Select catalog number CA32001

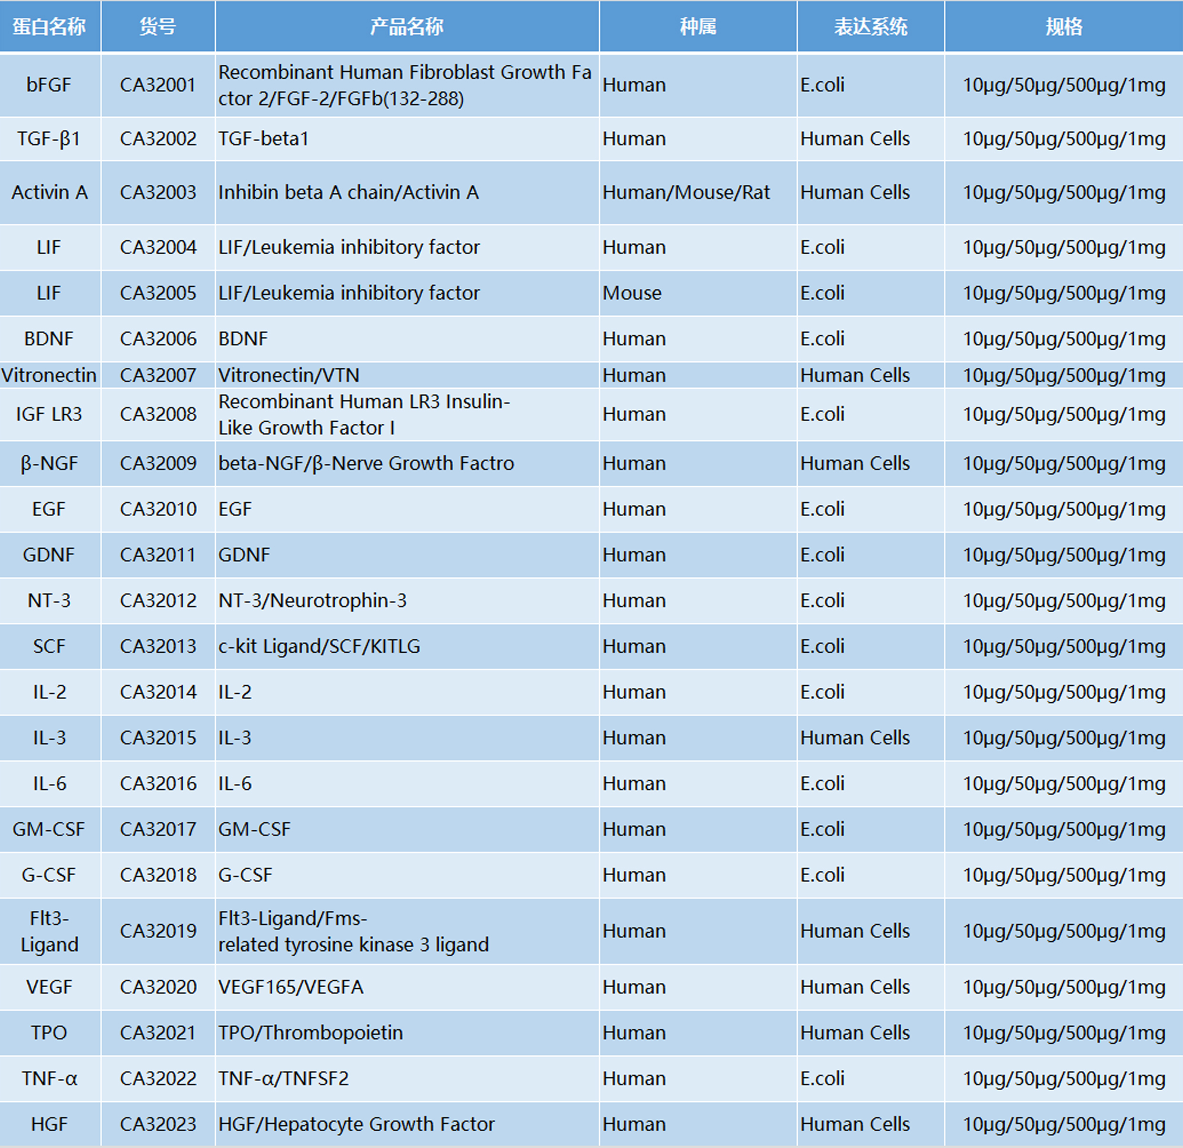(x=158, y=85)
